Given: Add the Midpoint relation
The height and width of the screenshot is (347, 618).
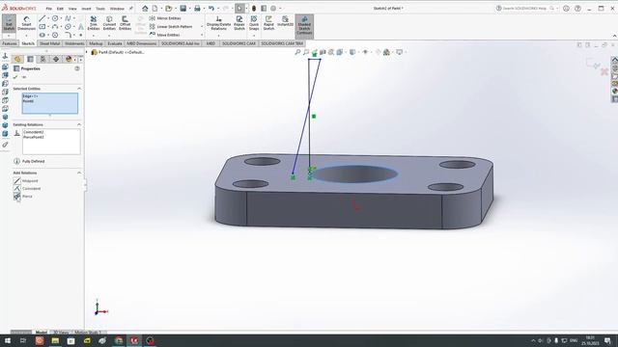Looking at the screenshot, I should (x=26, y=181).
